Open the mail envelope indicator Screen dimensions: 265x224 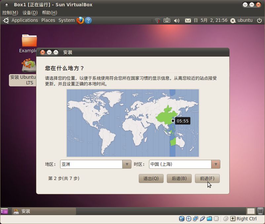(188, 21)
